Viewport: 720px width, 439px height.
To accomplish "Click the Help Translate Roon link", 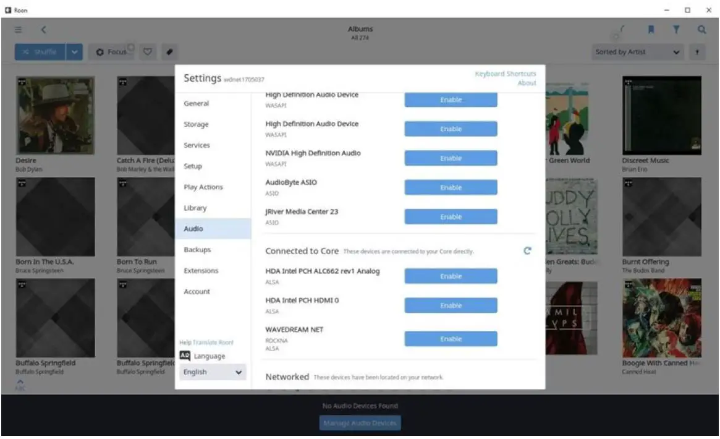I will pos(206,342).
